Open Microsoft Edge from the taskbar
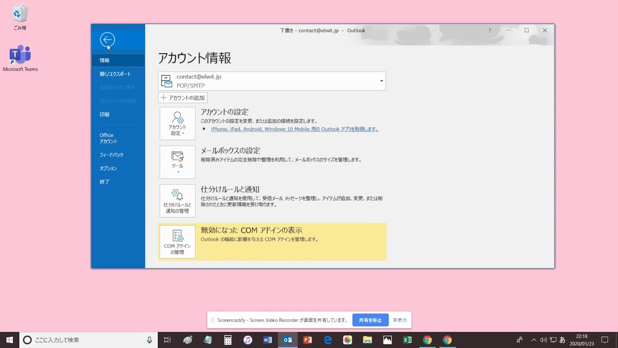 pos(328,340)
